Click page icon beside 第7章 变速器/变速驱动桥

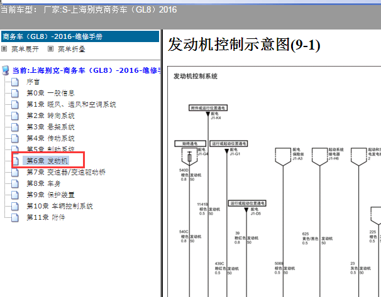(15, 172)
